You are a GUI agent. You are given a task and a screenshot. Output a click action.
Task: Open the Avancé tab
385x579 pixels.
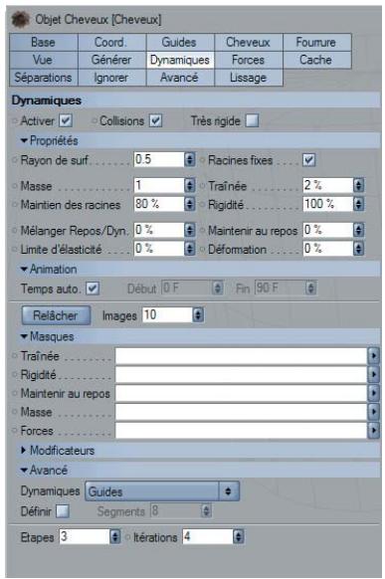coord(180,78)
